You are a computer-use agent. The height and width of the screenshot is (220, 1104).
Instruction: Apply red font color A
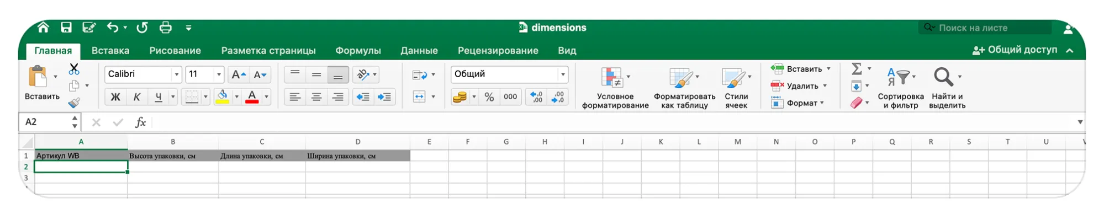[252, 97]
